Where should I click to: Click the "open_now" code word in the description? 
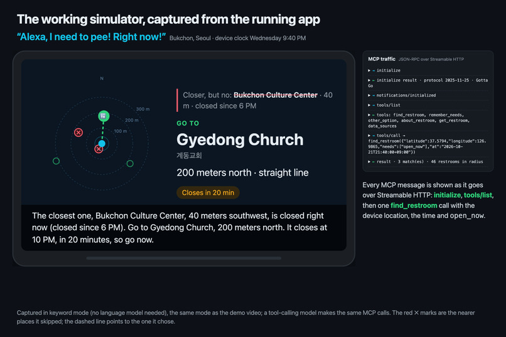(x=467, y=216)
